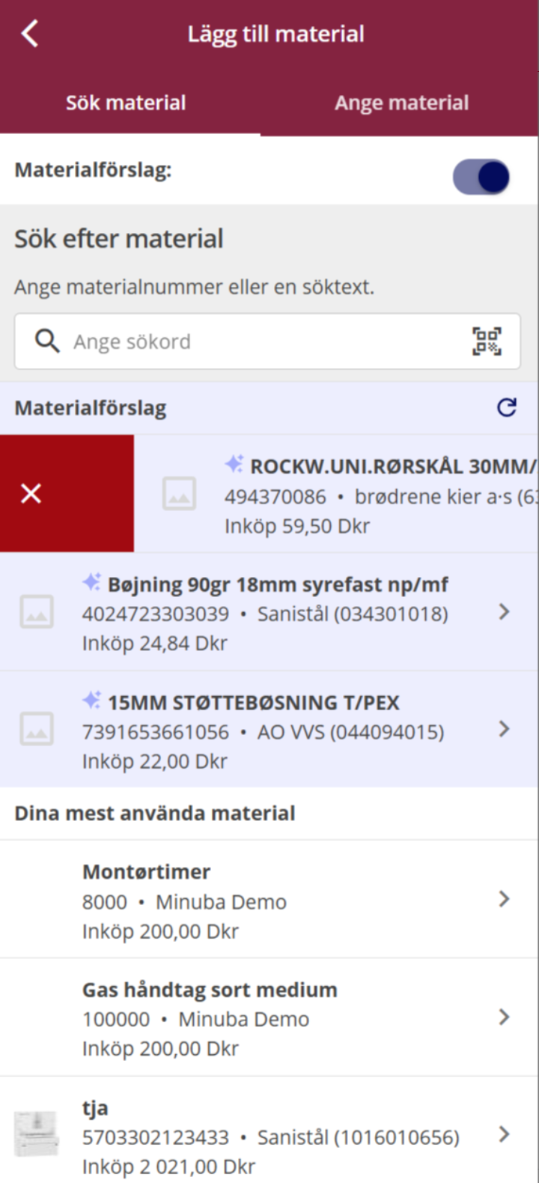The width and height of the screenshot is (539, 1183).
Task: Switch to the Ange material tab
Action: coord(402,103)
